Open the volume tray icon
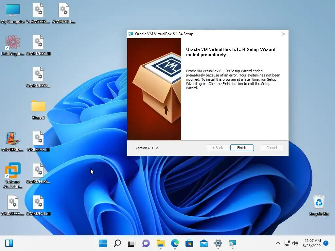335x251 pixels. (295, 243)
